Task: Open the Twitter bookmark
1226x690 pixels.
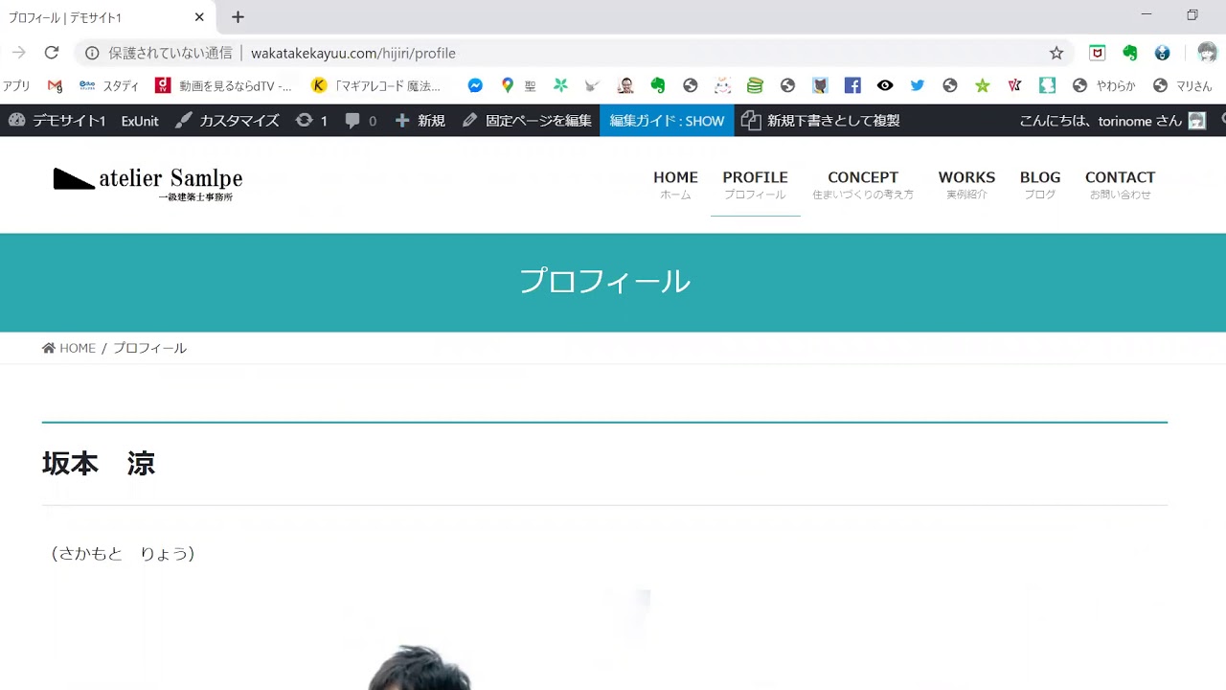Action: tap(918, 85)
